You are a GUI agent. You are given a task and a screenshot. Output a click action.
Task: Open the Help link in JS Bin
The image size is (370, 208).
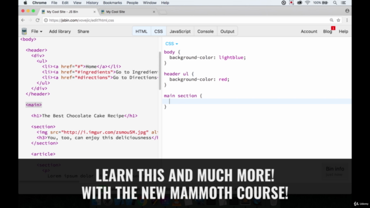[x=343, y=31]
